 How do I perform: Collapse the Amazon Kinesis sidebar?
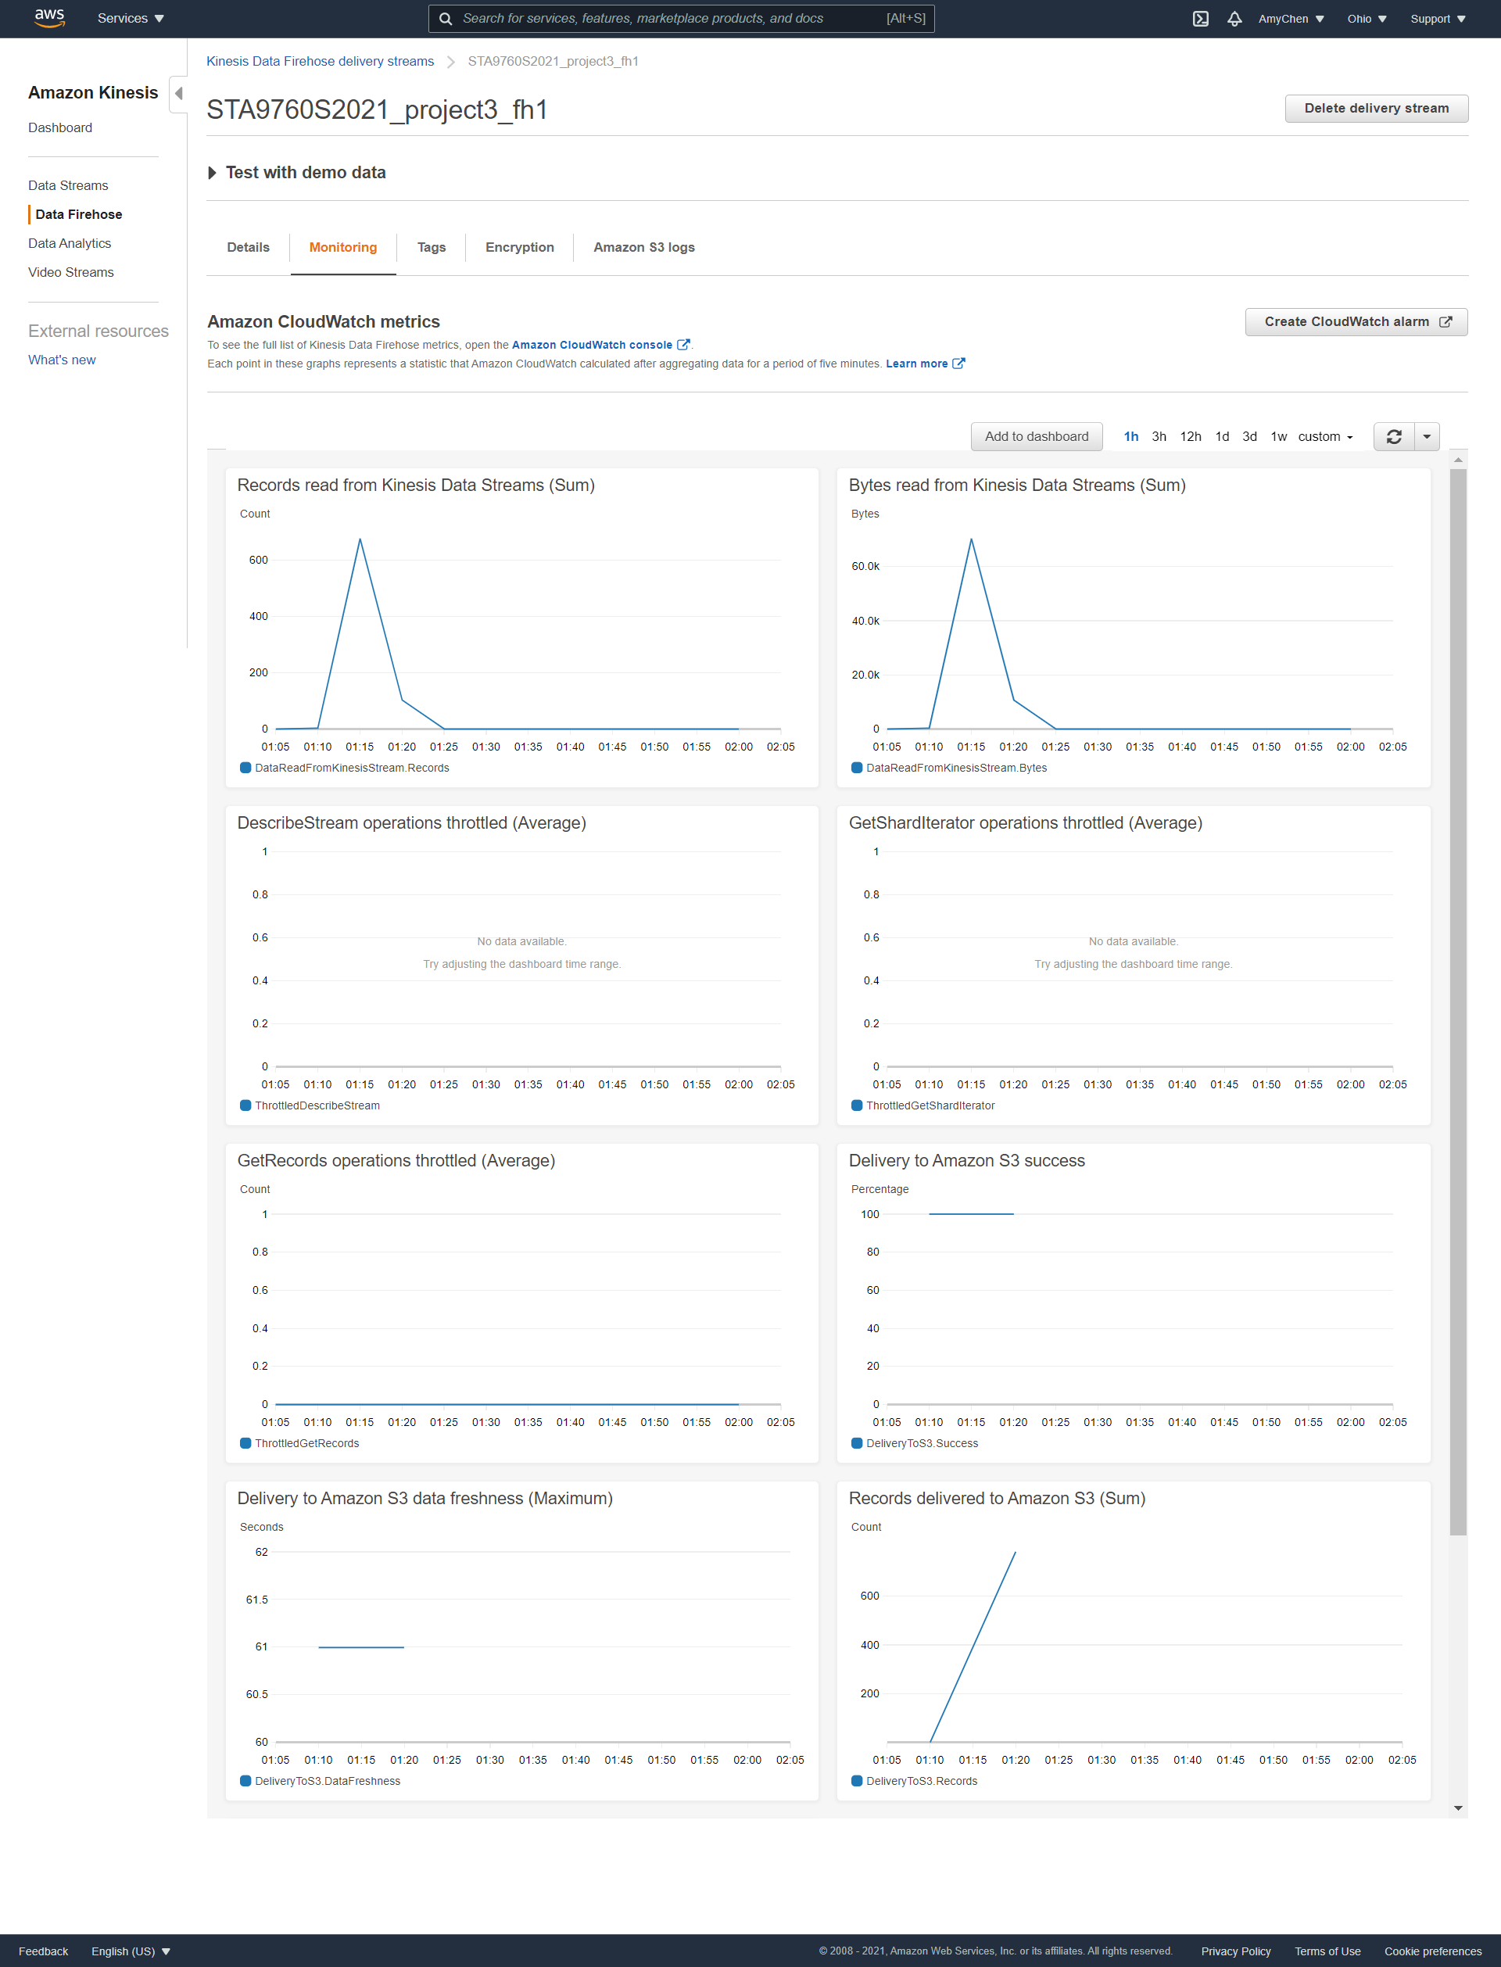coord(177,93)
